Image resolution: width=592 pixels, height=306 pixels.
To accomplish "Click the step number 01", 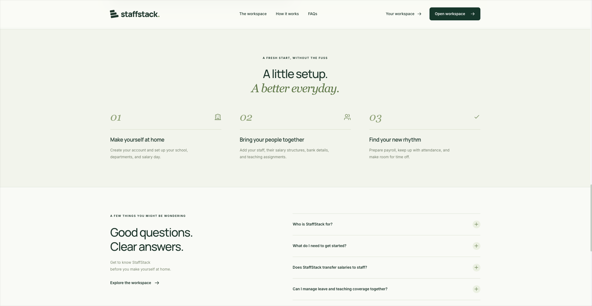I will click(116, 118).
